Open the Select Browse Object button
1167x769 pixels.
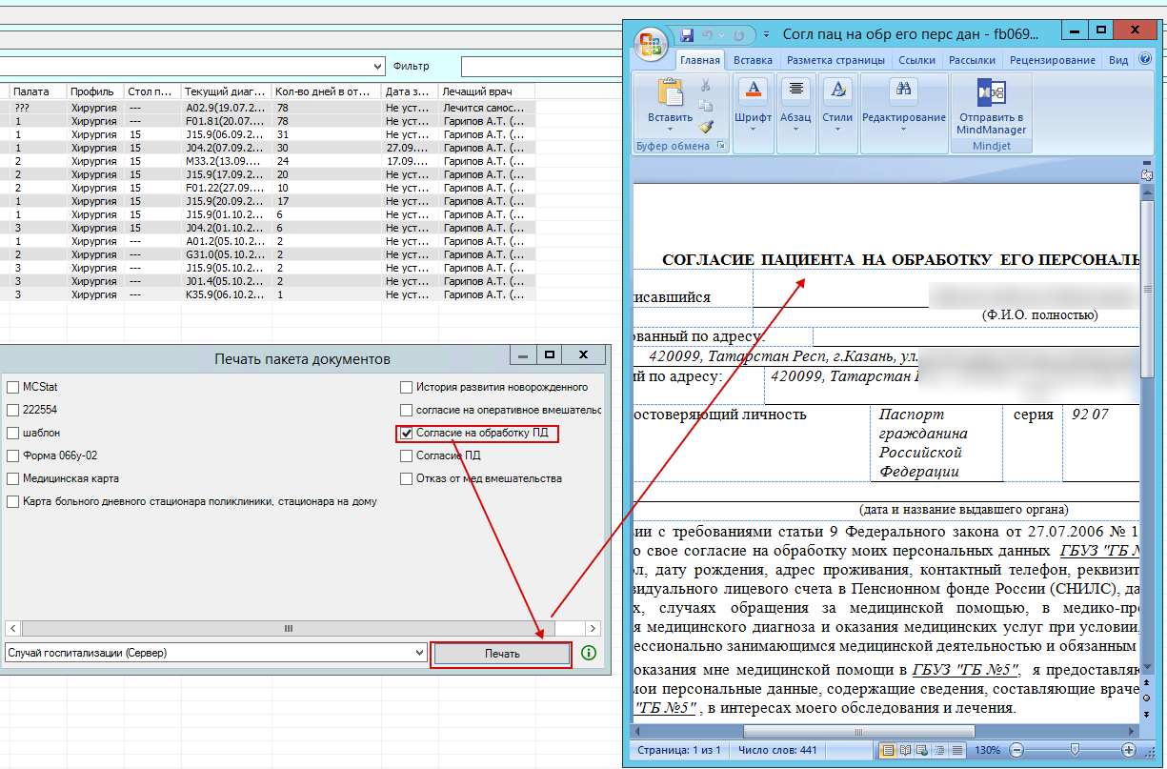click(x=1147, y=699)
